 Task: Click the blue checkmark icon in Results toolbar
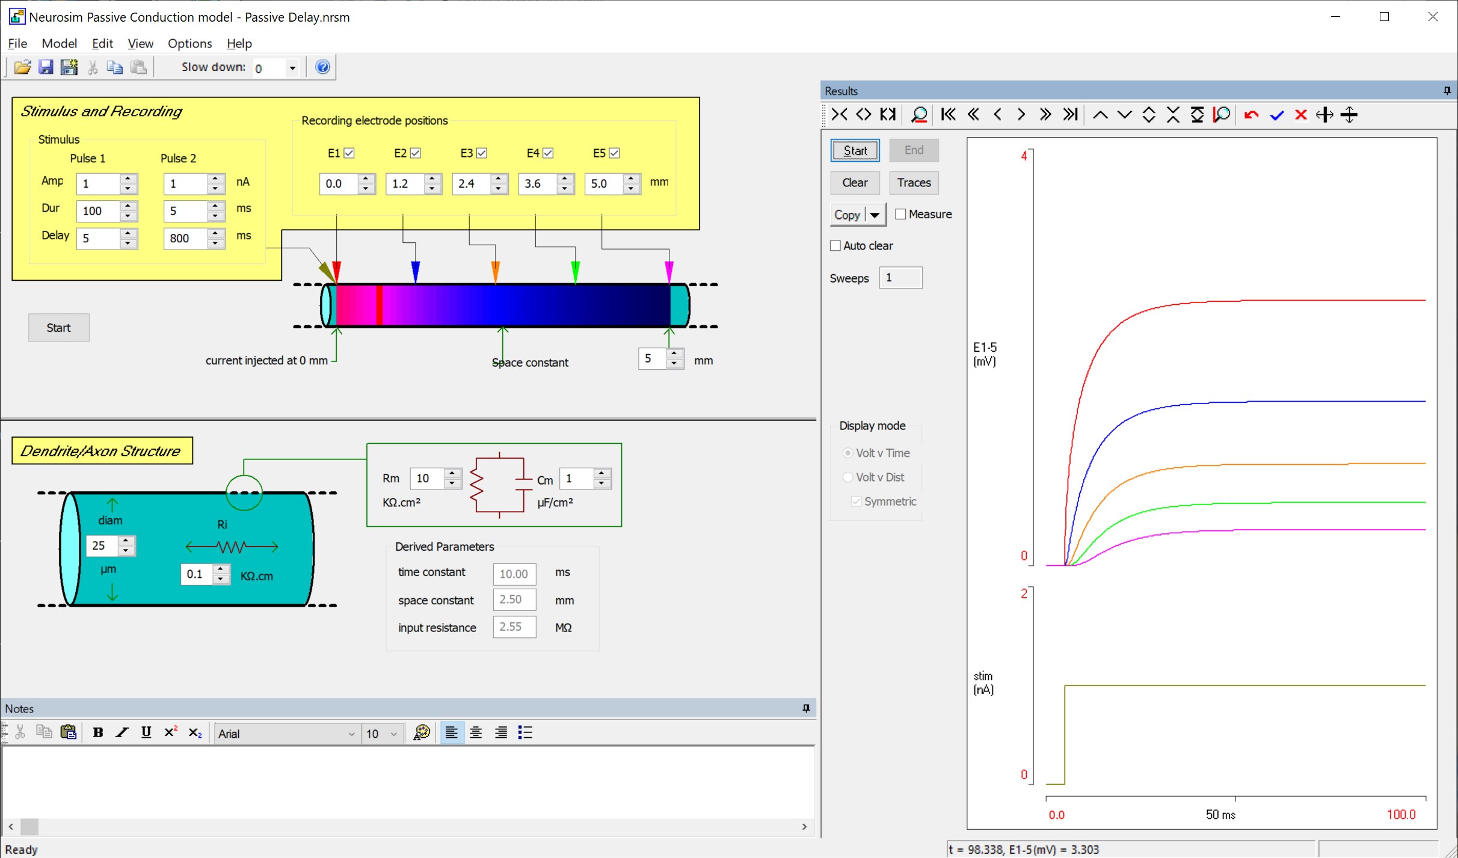(1276, 115)
